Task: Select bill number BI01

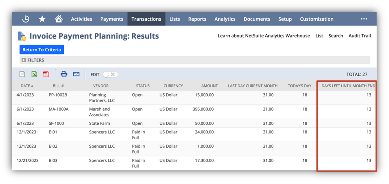Action: tap(53, 132)
